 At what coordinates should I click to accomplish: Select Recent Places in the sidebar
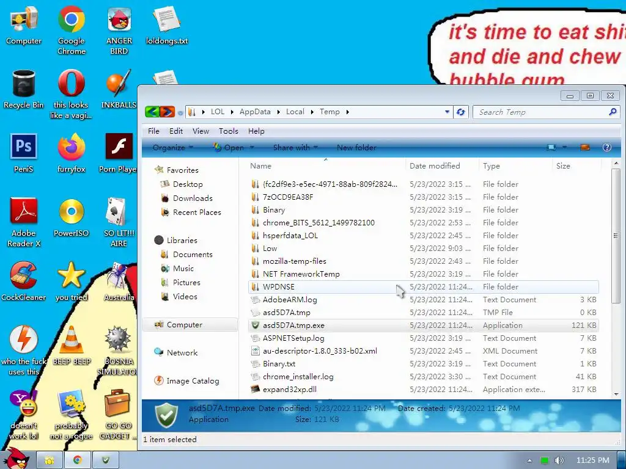[197, 213]
